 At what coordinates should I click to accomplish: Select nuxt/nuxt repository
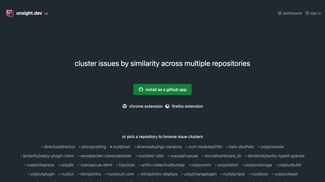point(121,147)
